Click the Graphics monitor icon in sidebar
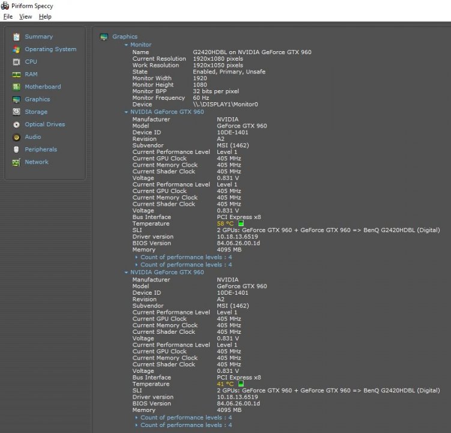The width and height of the screenshot is (451, 433). [x=16, y=99]
